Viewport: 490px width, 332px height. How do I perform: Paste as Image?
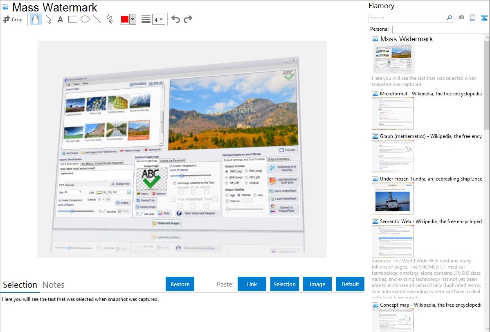pyautogui.click(x=317, y=284)
